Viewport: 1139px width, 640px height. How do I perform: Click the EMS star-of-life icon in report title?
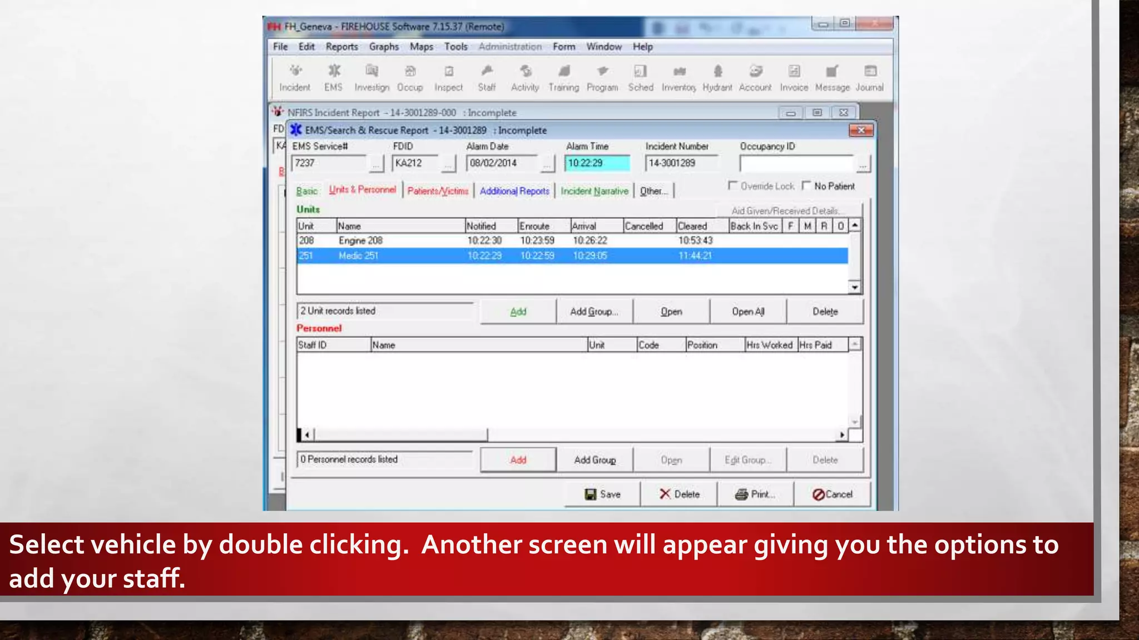coord(296,130)
